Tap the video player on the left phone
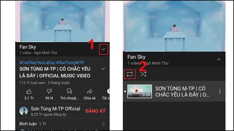The width and height of the screenshot is (234, 131). pos(62,21)
